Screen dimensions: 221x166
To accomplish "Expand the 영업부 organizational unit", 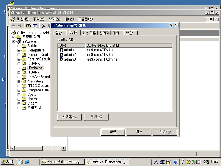I will coord(19,104).
